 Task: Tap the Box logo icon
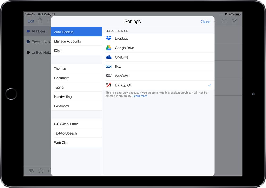pyautogui.click(x=109, y=66)
